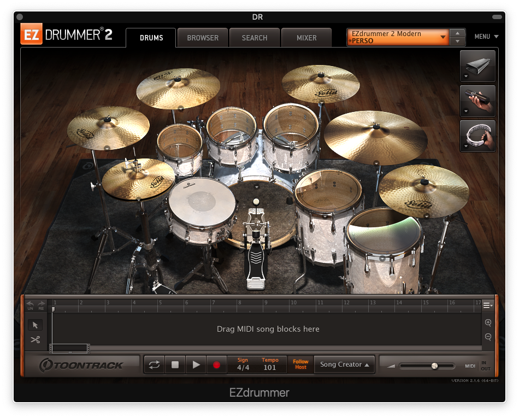Click bar 9 on the timeline ruler
Image resolution: width=519 pixels, height=418 pixels.
point(266,303)
